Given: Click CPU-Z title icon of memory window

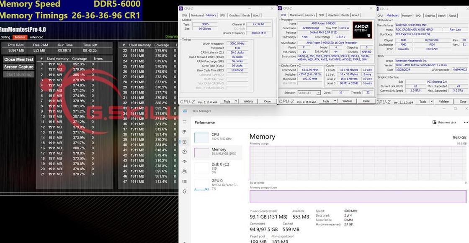Looking at the screenshot, I should pos(181,8).
